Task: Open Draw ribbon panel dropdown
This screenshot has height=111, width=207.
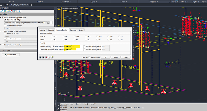Action: (x=12, y=2)
